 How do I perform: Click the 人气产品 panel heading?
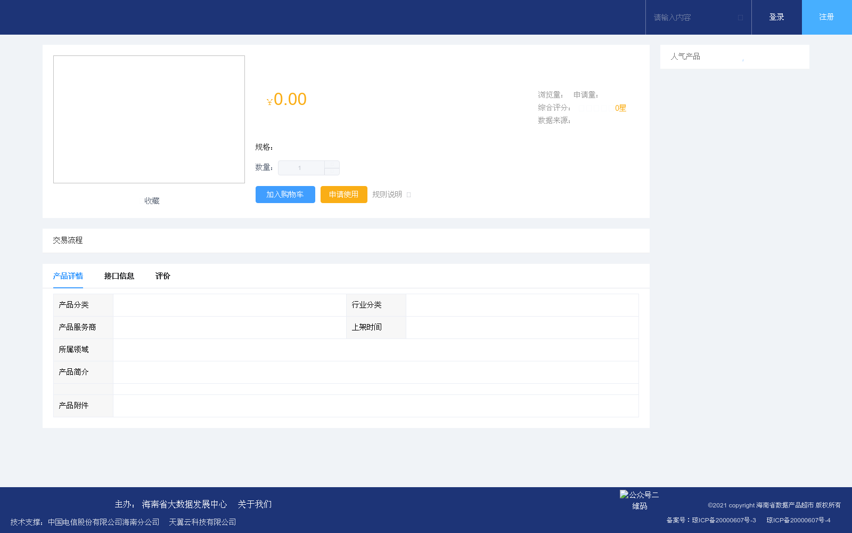click(685, 56)
